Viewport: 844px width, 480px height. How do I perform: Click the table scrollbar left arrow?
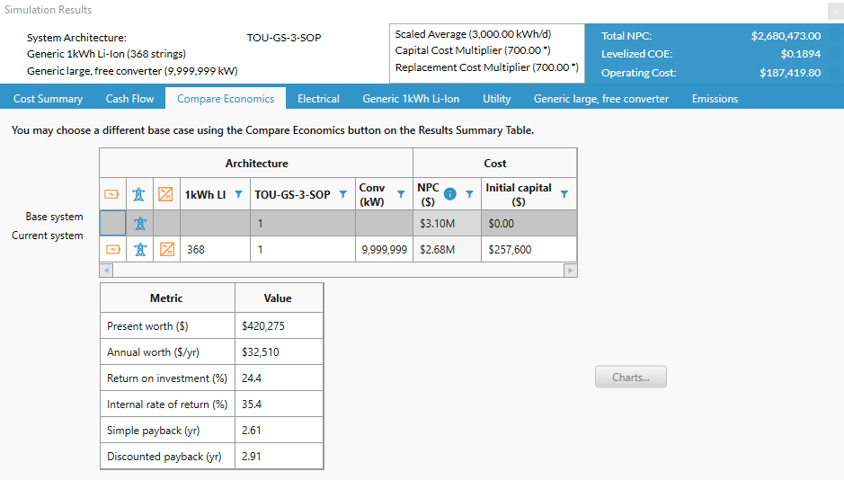pyautogui.click(x=106, y=271)
